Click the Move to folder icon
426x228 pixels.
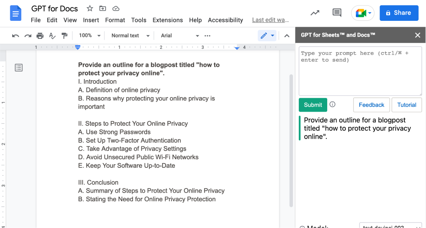tap(103, 9)
